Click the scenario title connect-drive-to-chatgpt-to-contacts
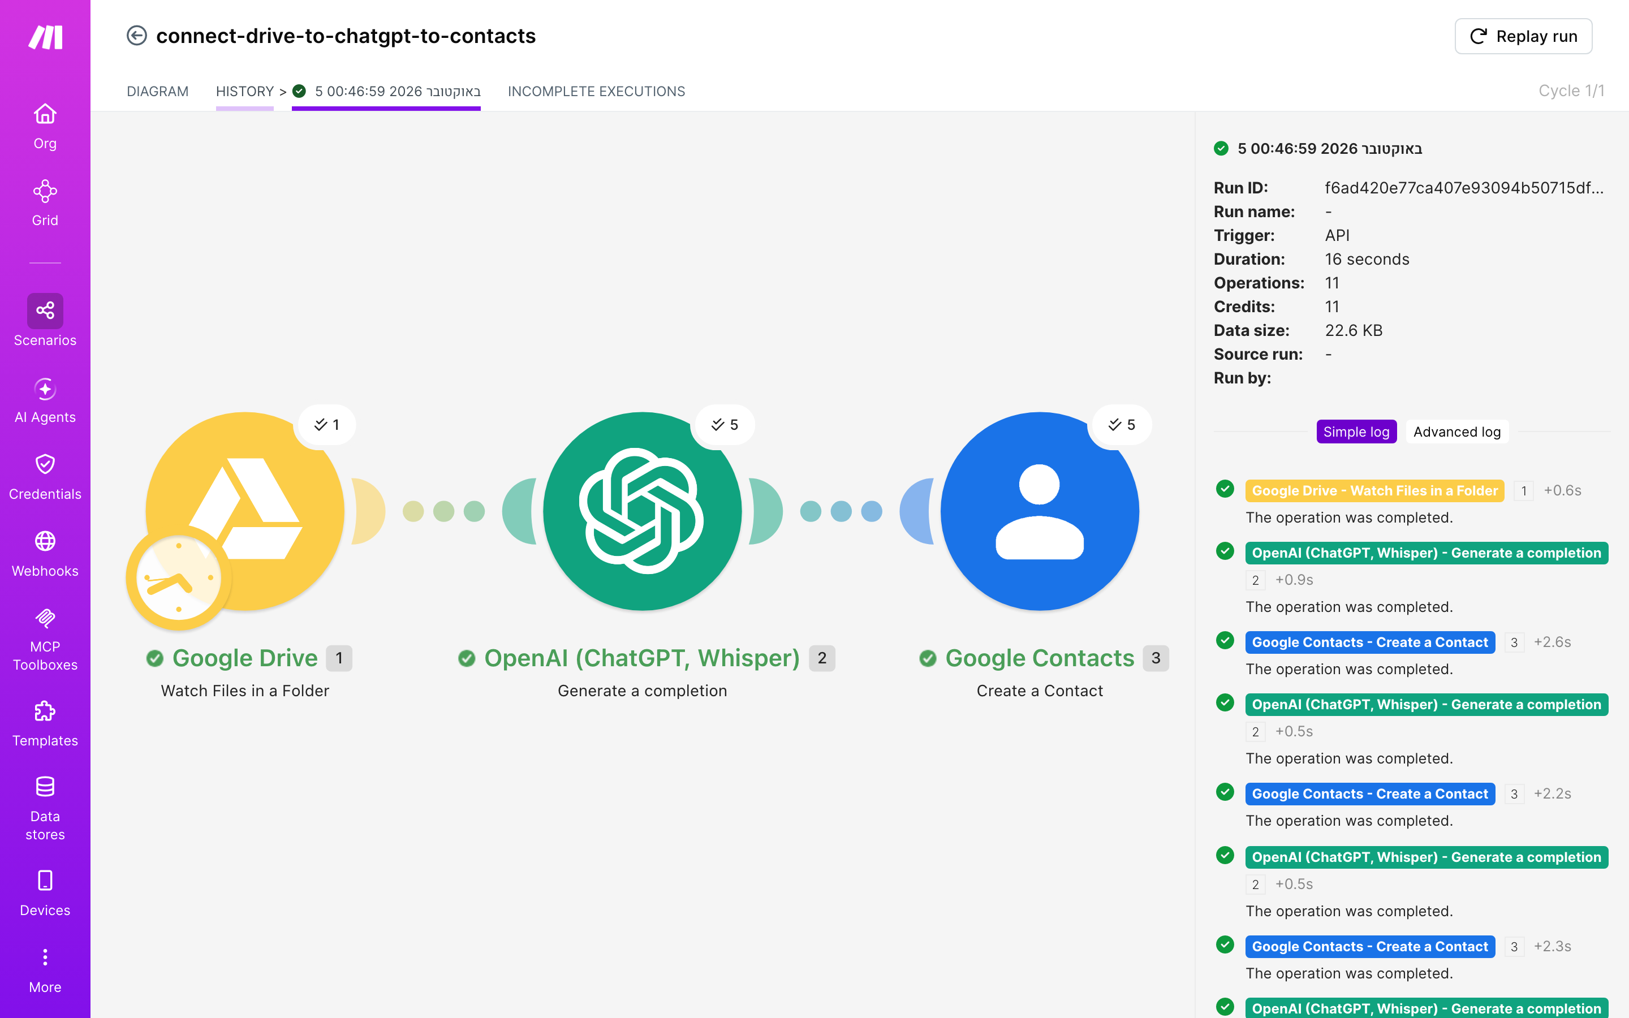Viewport: 1629px width, 1018px height. [346, 36]
